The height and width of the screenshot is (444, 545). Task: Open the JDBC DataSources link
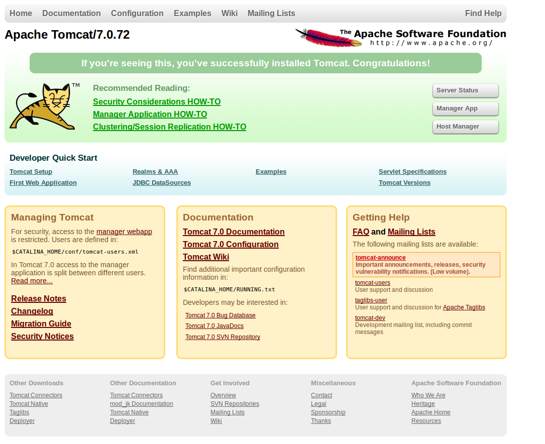162,183
